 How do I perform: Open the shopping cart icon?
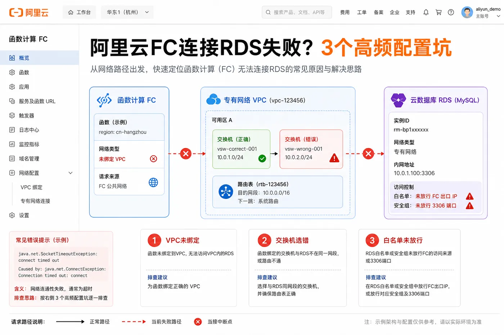(x=438, y=12)
